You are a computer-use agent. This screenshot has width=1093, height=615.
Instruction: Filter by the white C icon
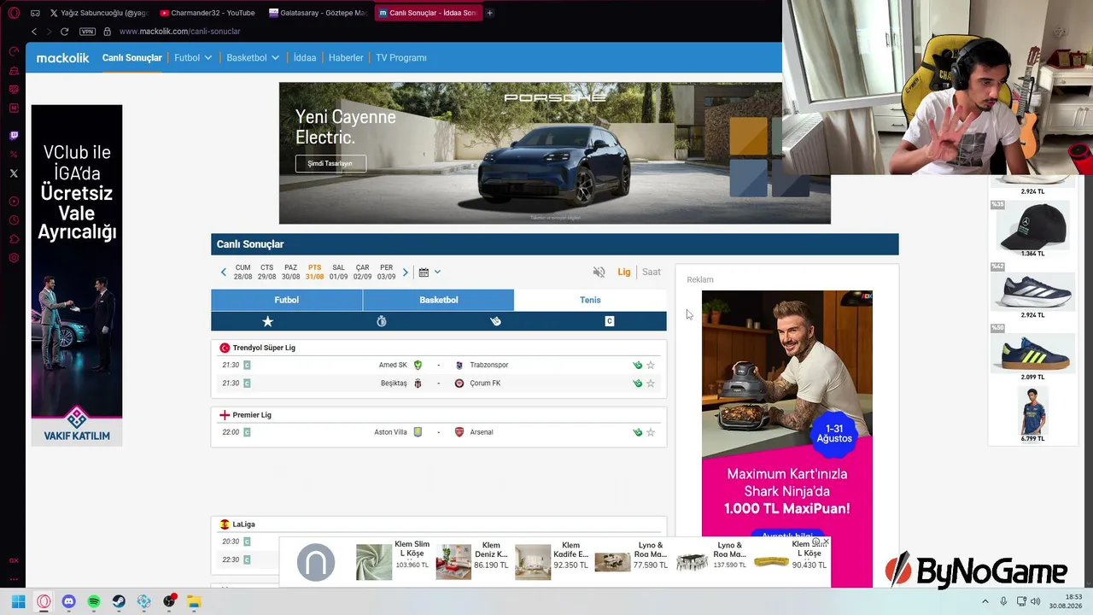(610, 321)
